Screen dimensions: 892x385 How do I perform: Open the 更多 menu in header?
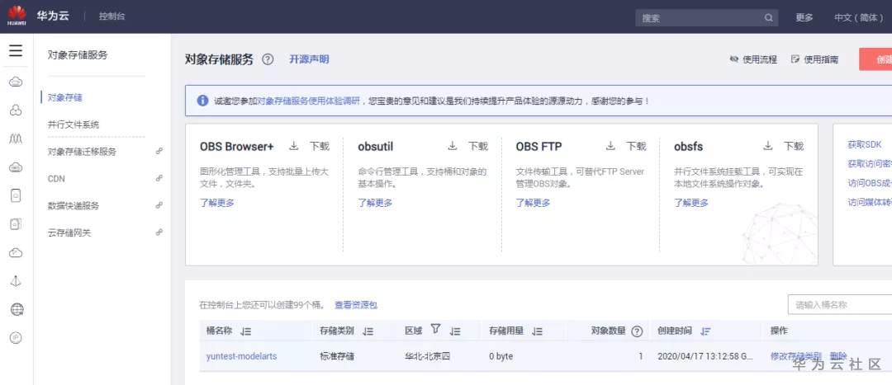pyautogui.click(x=804, y=17)
